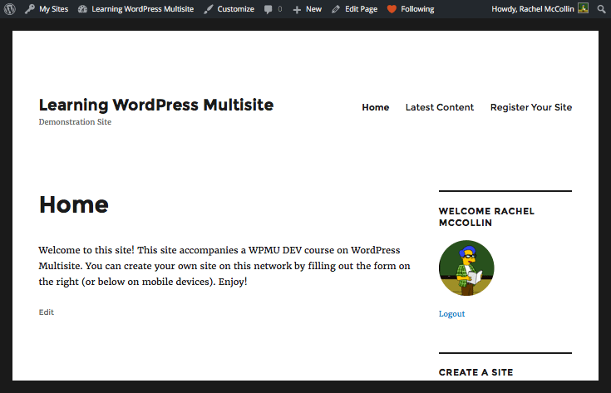The image size is (611, 393).
Task: Click the Edit link below page content
Action: point(47,312)
